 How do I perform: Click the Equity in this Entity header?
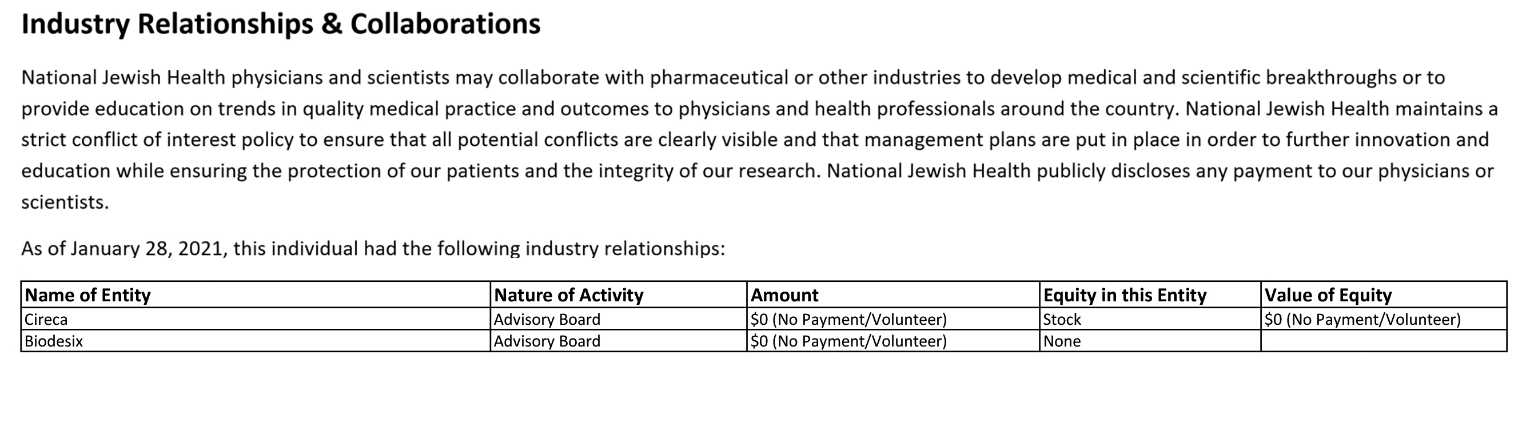click(x=1124, y=296)
